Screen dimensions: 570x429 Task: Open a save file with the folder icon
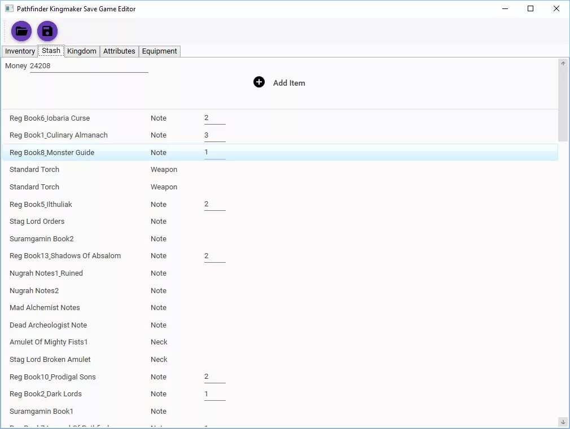(21, 31)
